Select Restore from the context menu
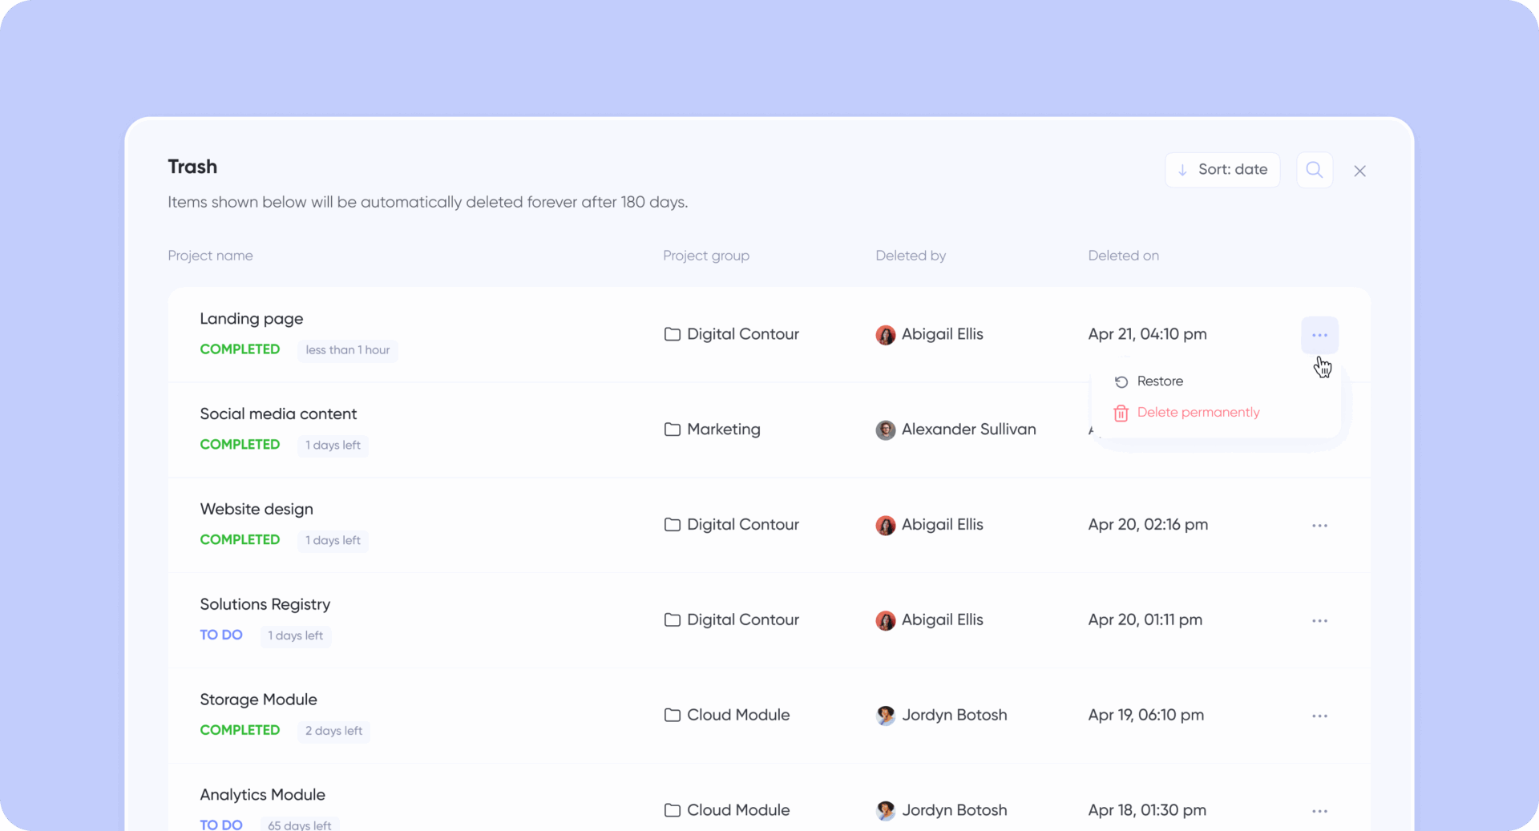The image size is (1539, 831). pyautogui.click(x=1159, y=381)
